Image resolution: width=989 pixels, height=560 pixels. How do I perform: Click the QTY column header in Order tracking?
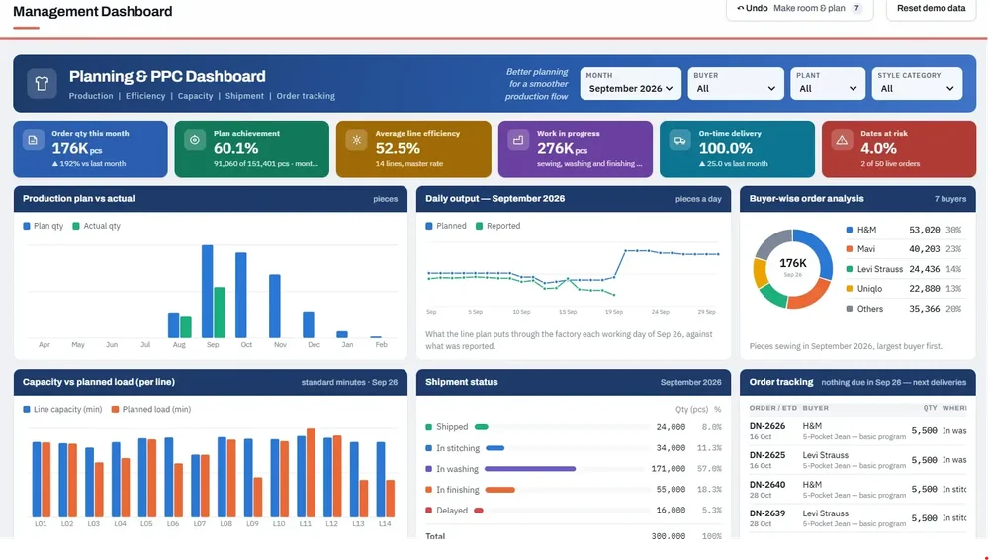click(930, 408)
